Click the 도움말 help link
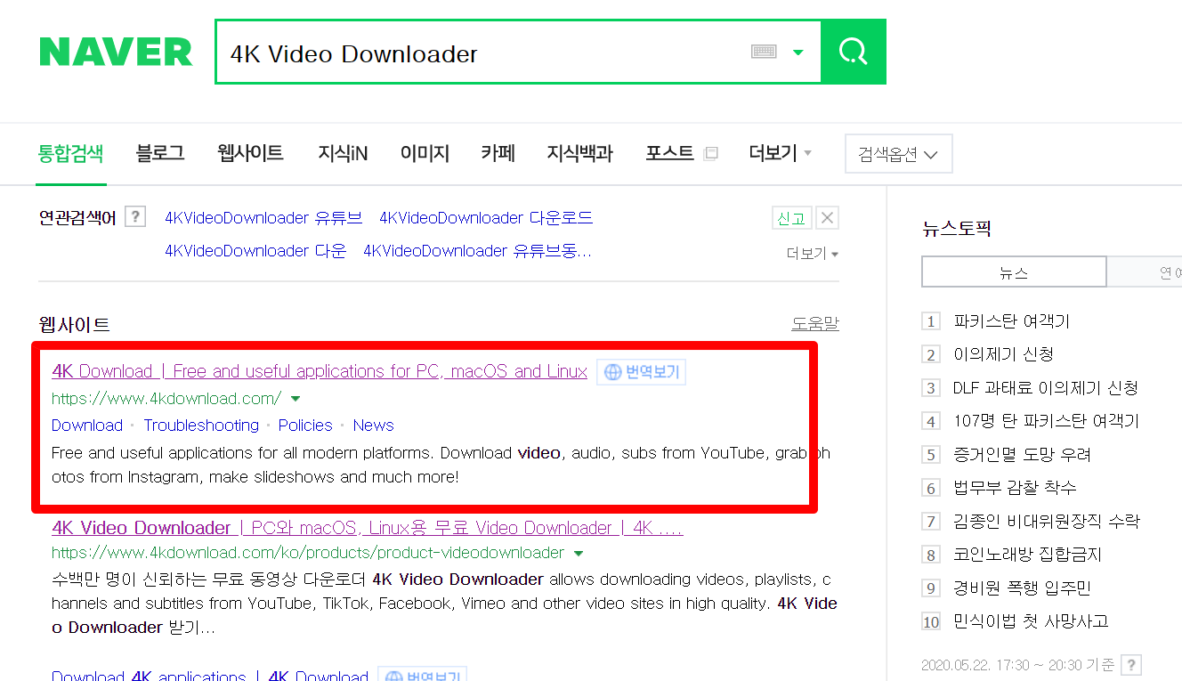 (815, 324)
